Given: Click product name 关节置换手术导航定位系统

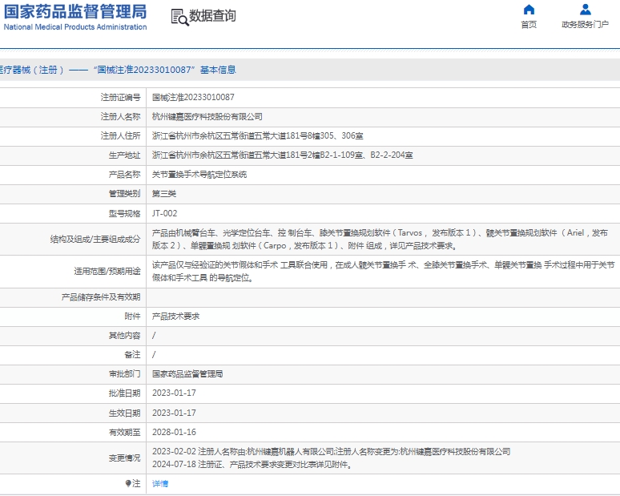Looking at the screenshot, I should pos(199,175).
